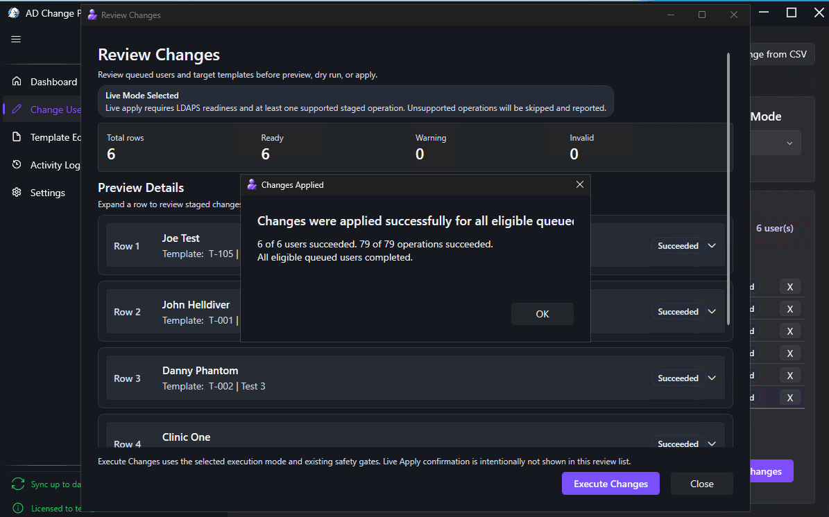This screenshot has width=829, height=517.
Task: Expand Row 2 John Helldiver chevron
Action: coord(712,312)
